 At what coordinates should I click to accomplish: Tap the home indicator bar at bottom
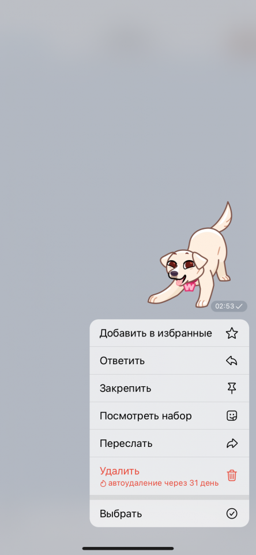(128, 548)
